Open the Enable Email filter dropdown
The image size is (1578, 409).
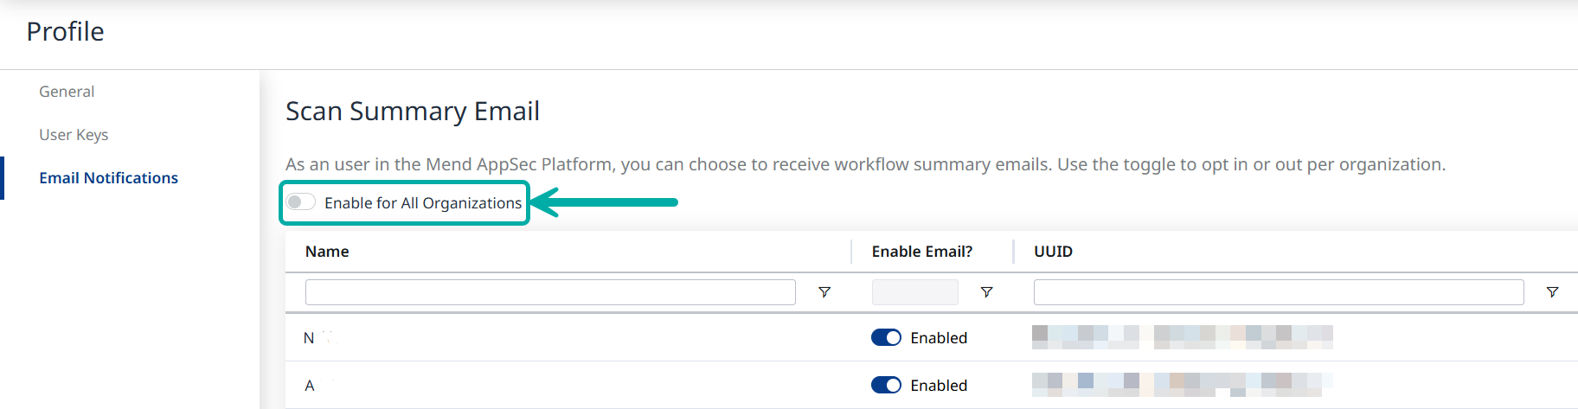pos(914,292)
